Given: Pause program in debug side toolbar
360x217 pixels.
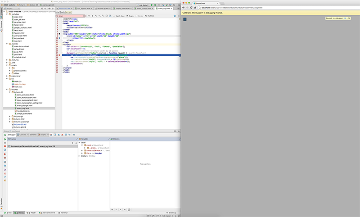Looking at the screenshot, I should [x=5, y=143].
